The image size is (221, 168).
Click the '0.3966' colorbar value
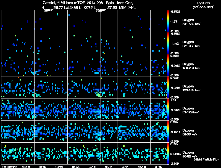point(175,56)
